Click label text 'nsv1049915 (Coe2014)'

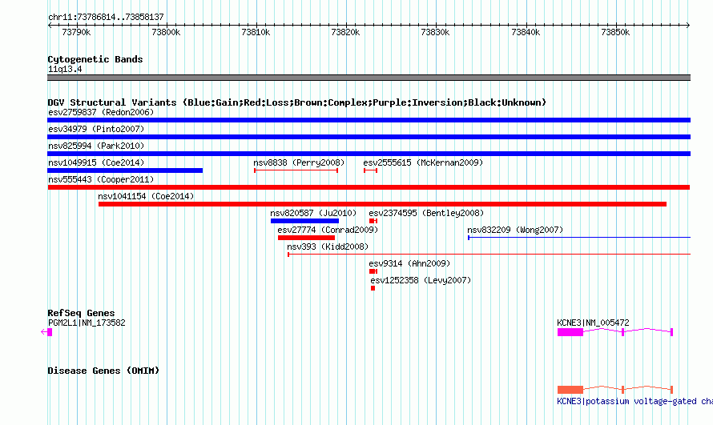point(96,162)
